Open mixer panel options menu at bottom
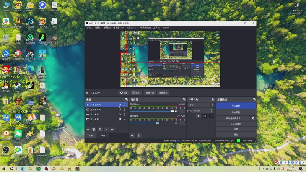Screen dimensions: 306x172 tap(139, 136)
